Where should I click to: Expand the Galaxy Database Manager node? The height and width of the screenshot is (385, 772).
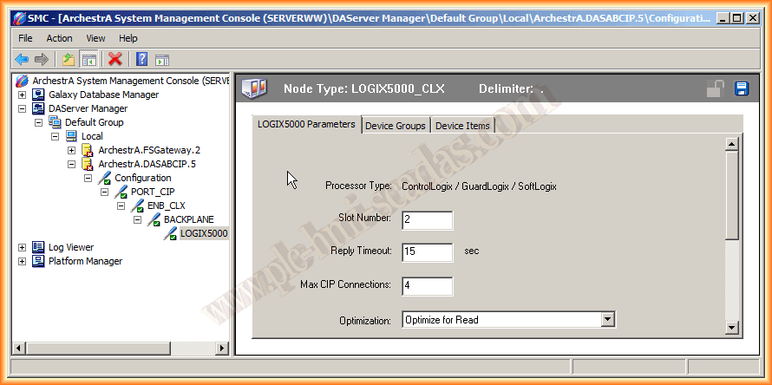coord(22,95)
